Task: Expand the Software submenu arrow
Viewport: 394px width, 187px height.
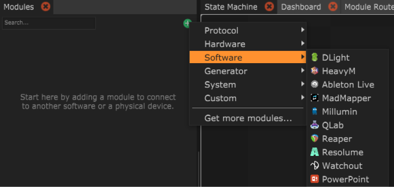Action: coord(303,57)
